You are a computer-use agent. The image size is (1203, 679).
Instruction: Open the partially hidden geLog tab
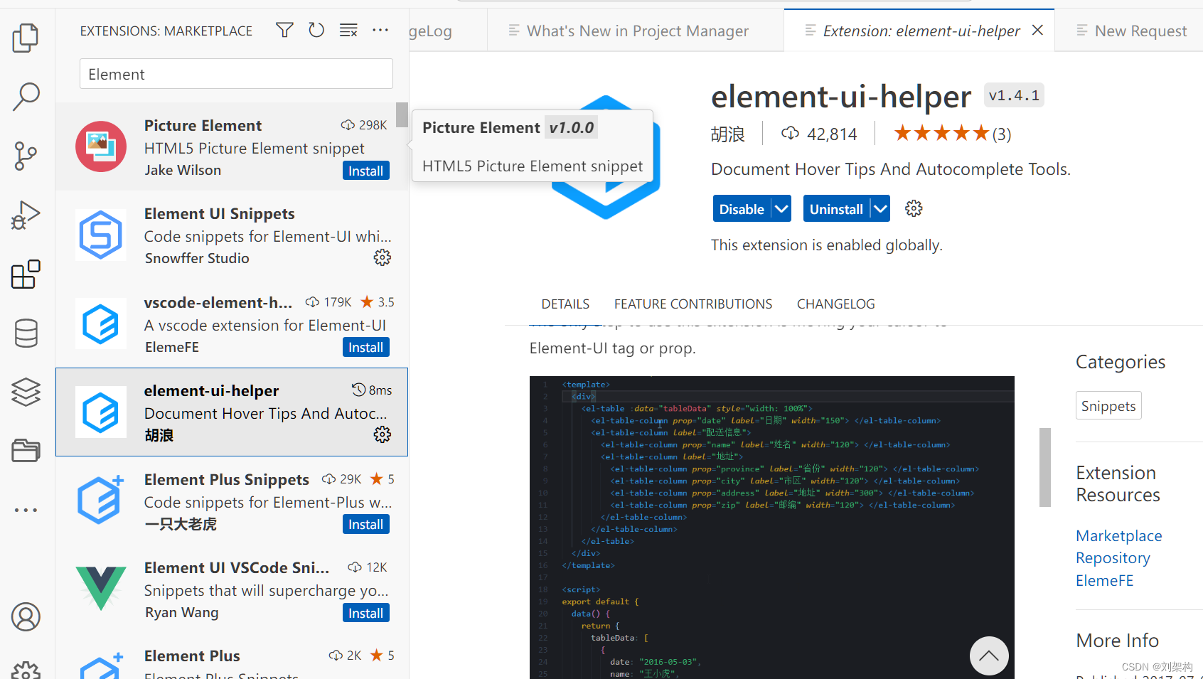(448, 31)
